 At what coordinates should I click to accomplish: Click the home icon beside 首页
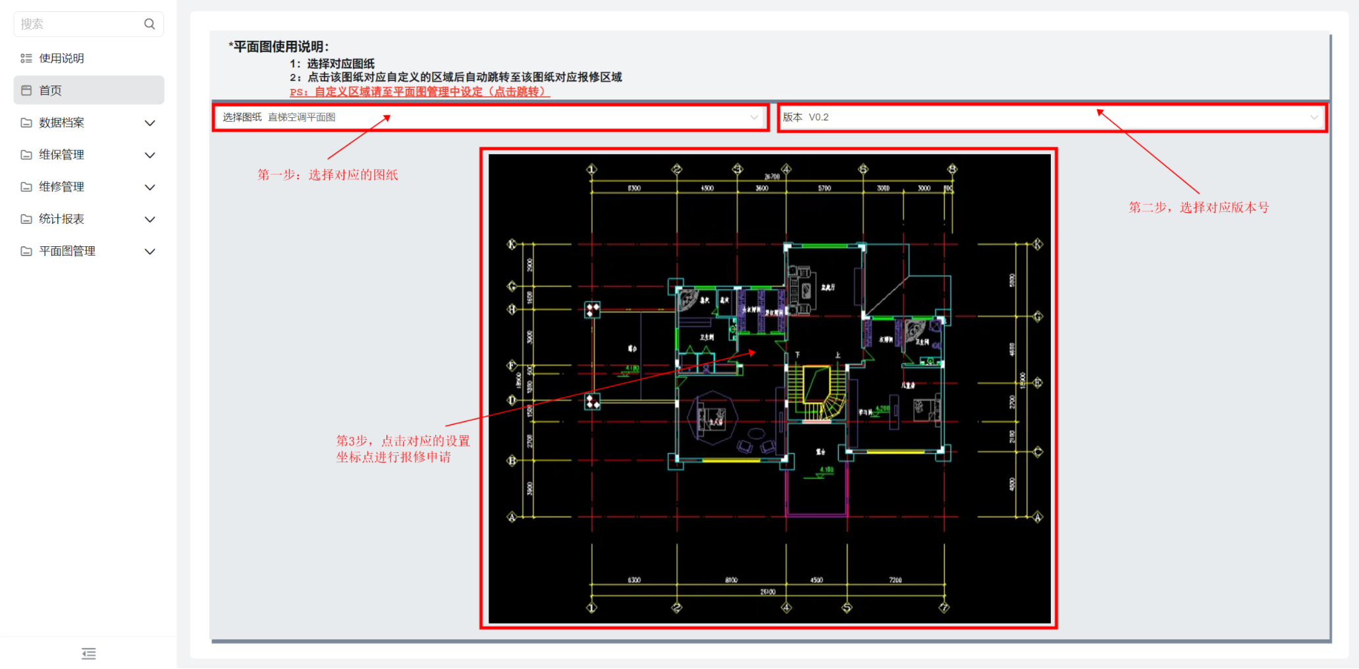(26, 90)
